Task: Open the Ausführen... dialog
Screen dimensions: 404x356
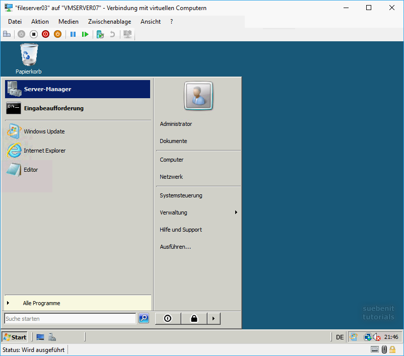Action: [175, 247]
